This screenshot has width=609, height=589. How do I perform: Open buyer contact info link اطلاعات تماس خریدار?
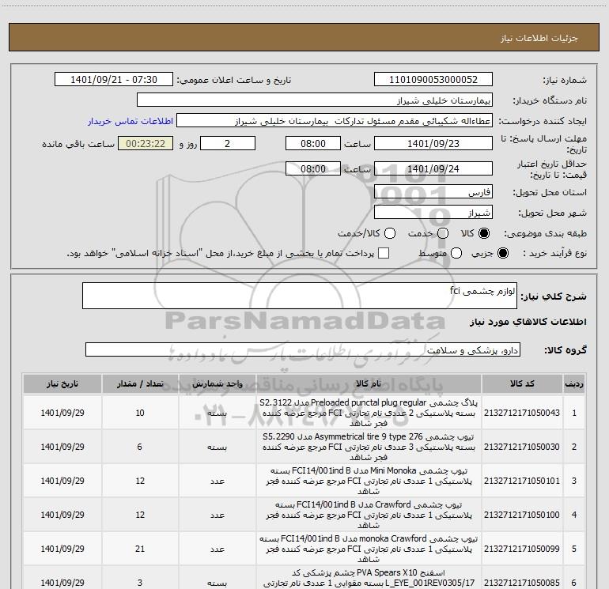coord(130,121)
